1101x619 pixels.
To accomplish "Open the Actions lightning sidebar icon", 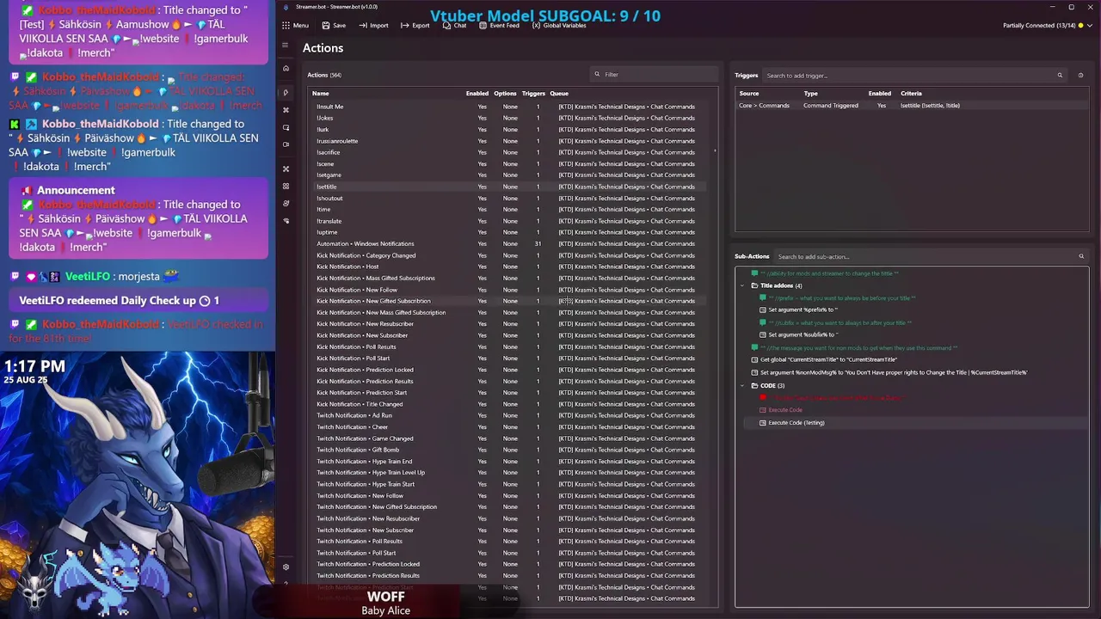I will [286, 92].
